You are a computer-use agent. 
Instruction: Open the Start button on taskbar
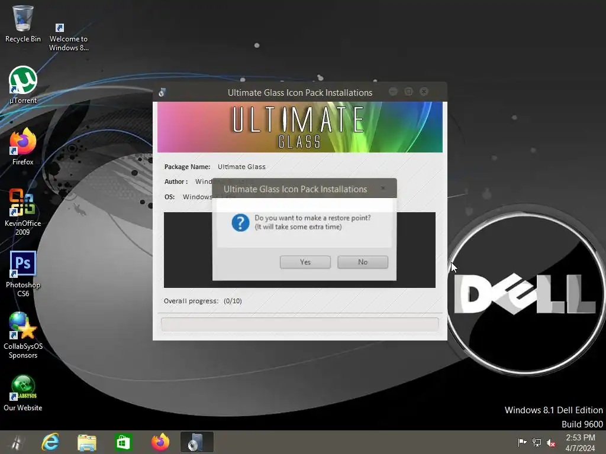tap(15, 442)
